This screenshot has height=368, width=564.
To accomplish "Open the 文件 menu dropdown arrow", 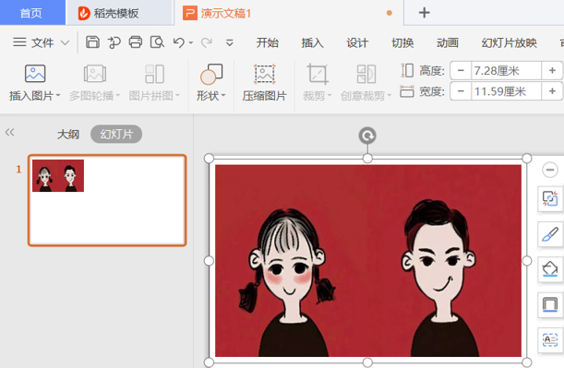I will [x=65, y=42].
